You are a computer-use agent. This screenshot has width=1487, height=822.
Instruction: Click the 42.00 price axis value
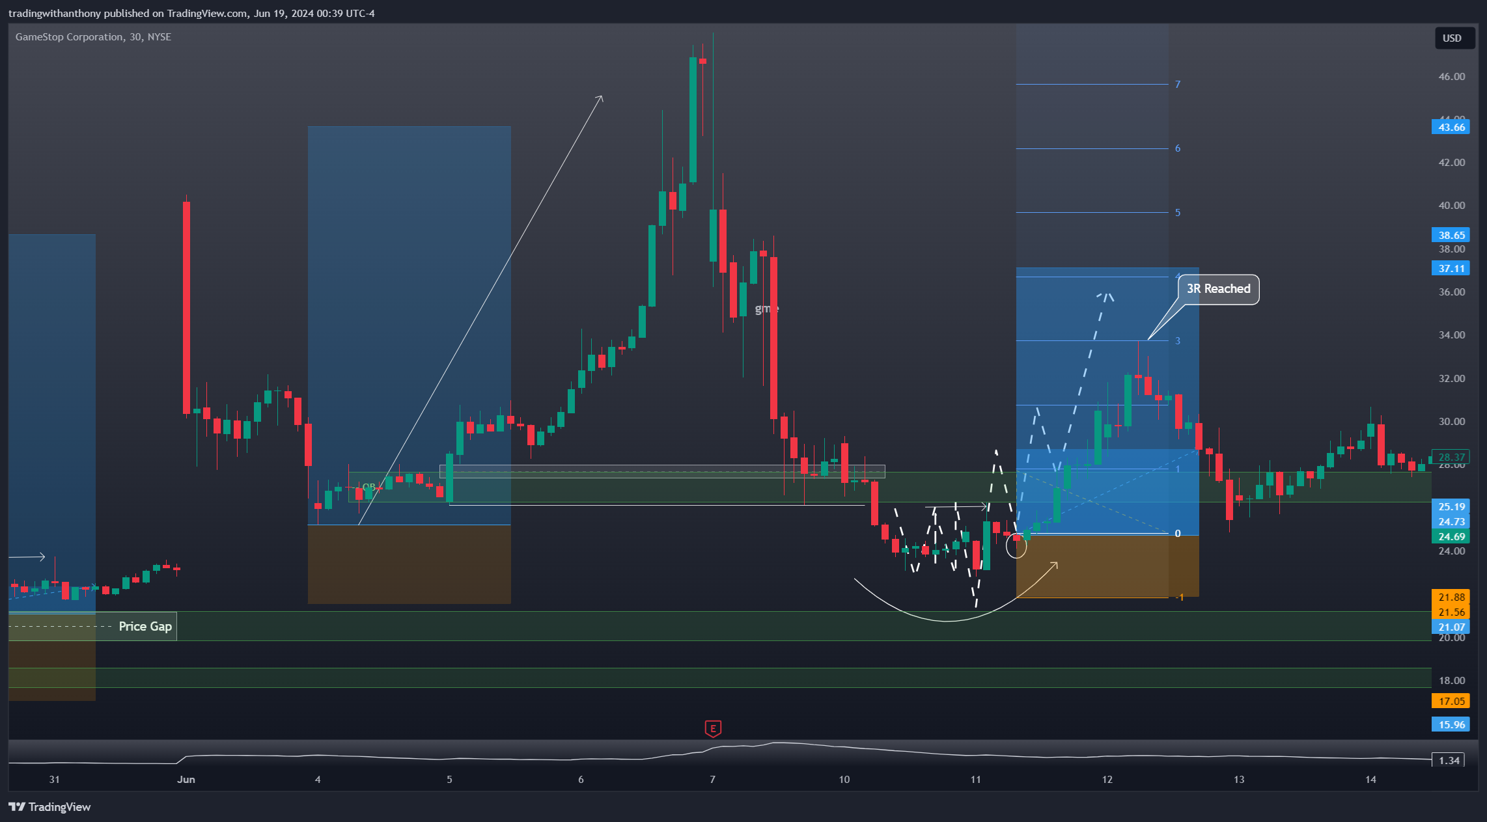point(1451,162)
